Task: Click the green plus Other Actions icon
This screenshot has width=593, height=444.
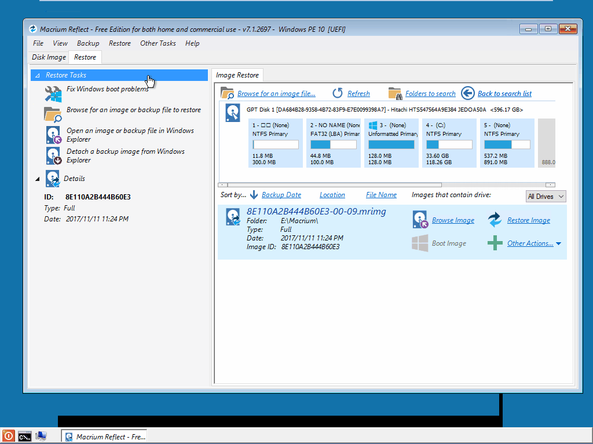Action: 495,243
